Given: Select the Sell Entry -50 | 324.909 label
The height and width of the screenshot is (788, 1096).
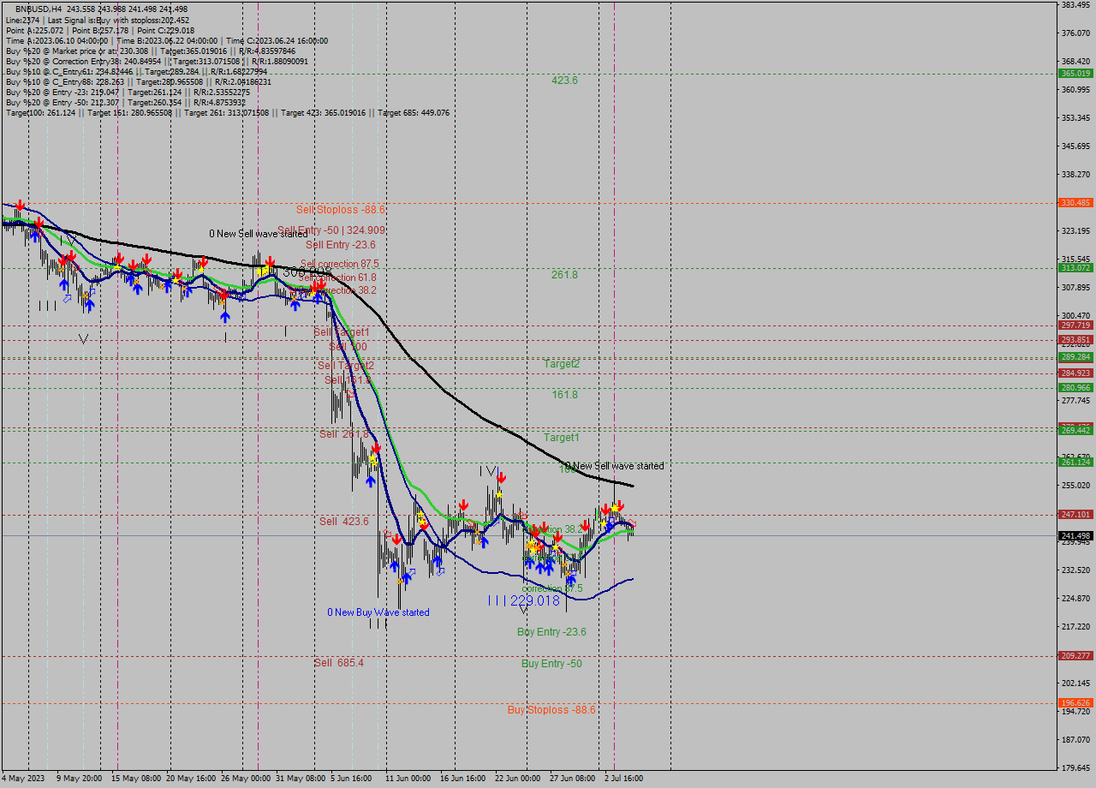Looking at the screenshot, I should tap(331, 230).
